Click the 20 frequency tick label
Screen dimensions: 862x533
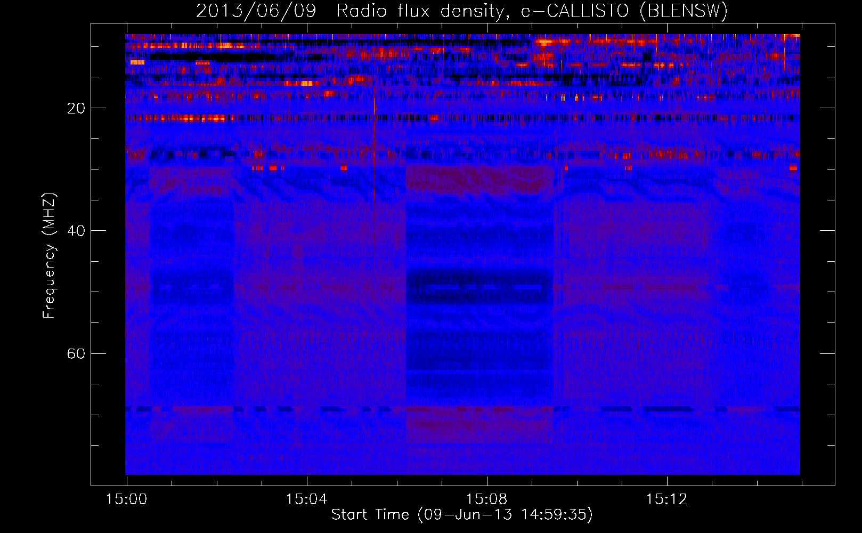pos(76,108)
